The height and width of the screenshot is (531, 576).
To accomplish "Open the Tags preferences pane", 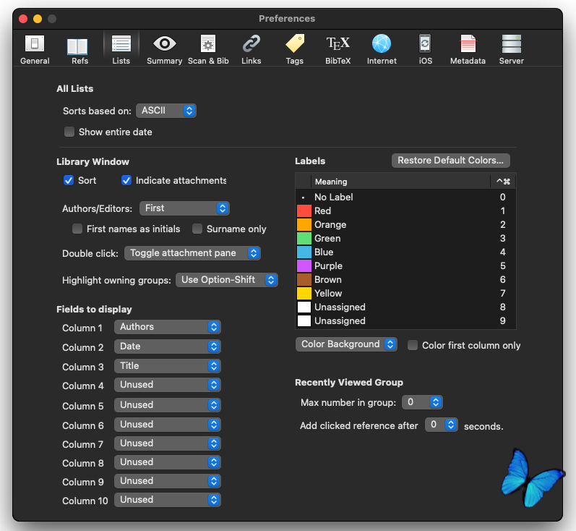I will coord(294,49).
